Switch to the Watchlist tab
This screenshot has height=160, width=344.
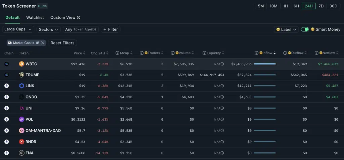point(35,17)
